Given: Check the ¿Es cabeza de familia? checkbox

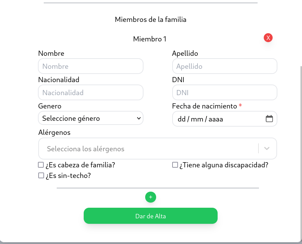Looking at the screenshot, I should click(41, 165).
